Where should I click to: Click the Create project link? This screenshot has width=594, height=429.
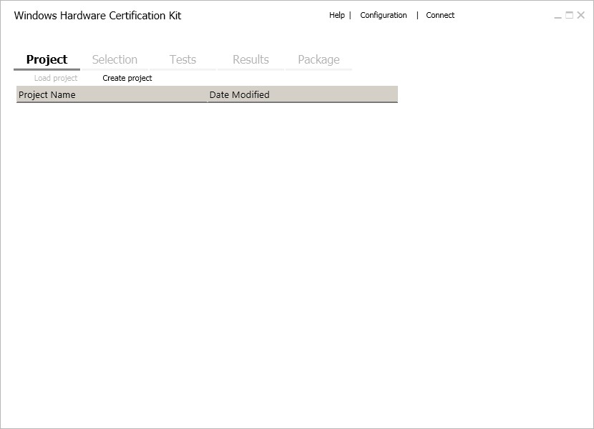pos(127,78)
